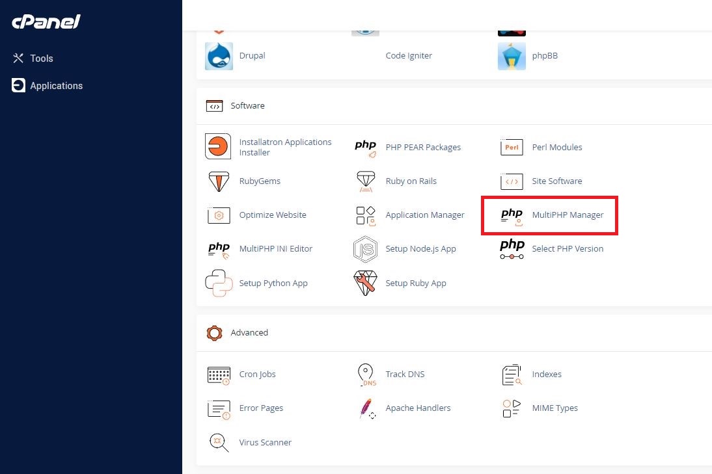Open Virus Scanner
This screenshot has width=712, height=474.
pos(265,442)
